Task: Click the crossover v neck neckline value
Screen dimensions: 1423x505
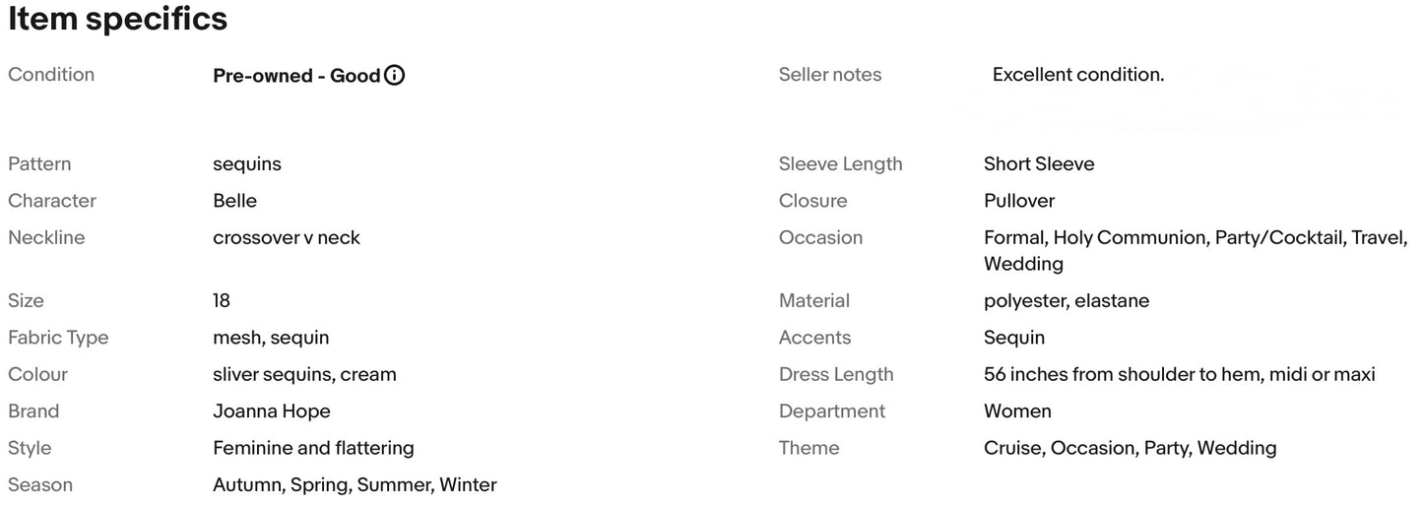Action: tap(287, 237)
